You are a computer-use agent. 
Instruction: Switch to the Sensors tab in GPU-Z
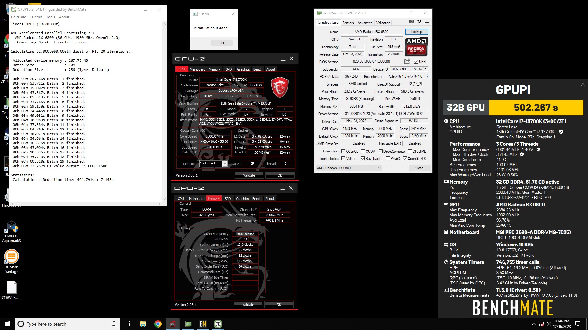[348, 23]
